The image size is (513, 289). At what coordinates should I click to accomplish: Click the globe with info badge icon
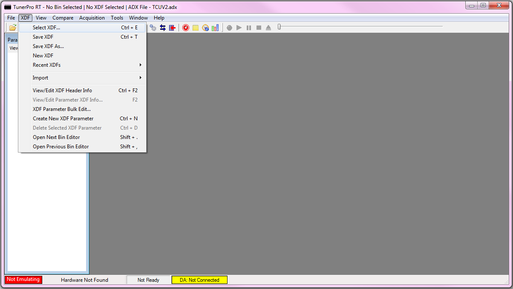coord(205,28)
